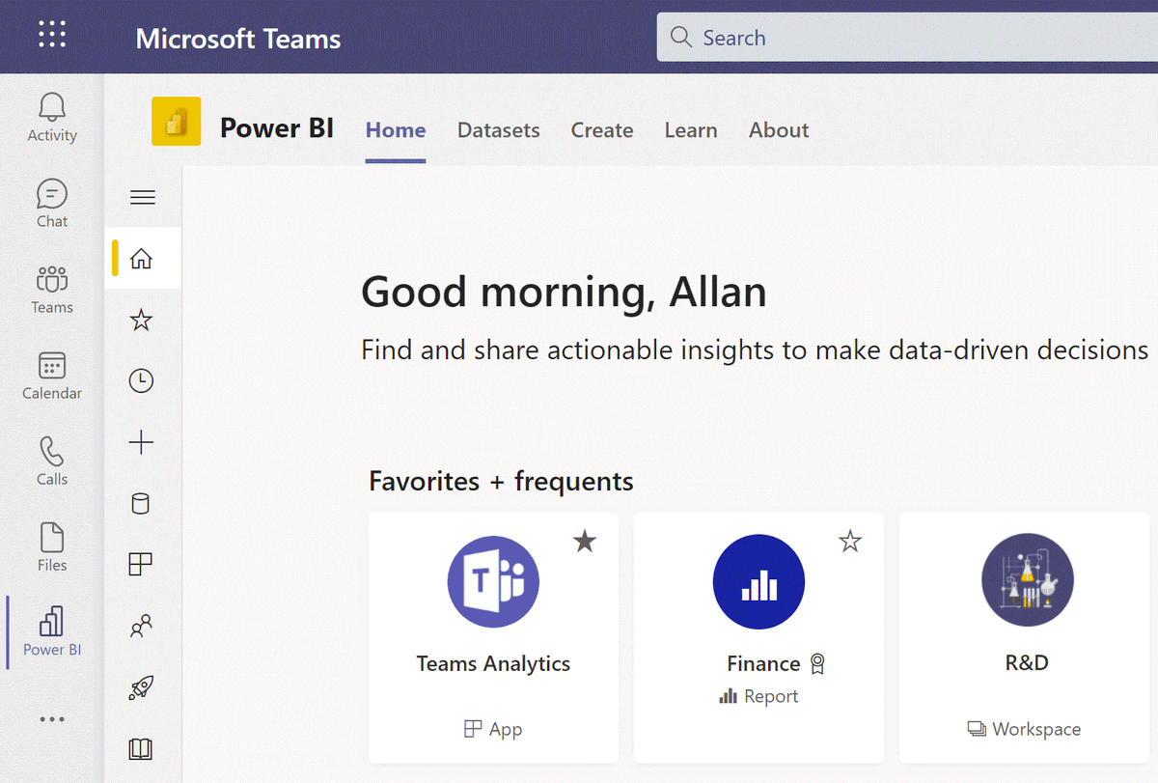Open Favorites using the star icon
Viewport: 1158px width, 783px height.
click(x=142, y=320)
